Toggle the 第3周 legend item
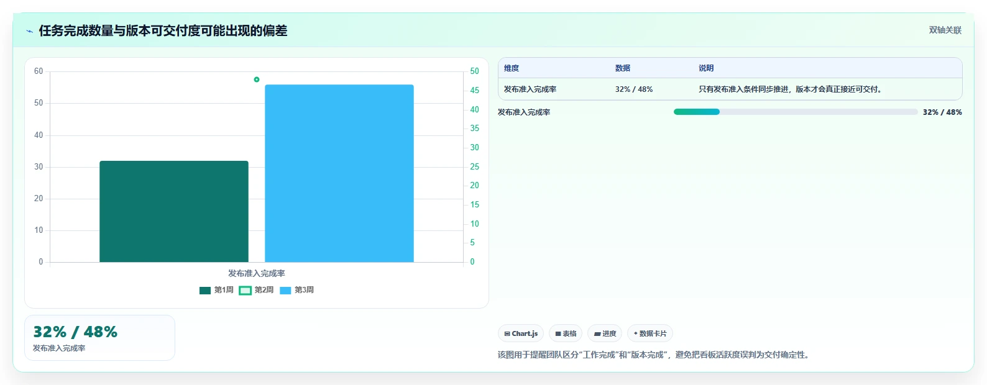Viewport: 987px width, 385px height. pyautogui.click(x=296, y=290)
